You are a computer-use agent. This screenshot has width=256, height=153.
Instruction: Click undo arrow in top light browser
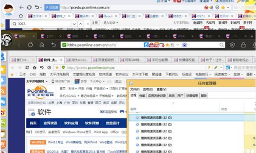click(37, 7)
